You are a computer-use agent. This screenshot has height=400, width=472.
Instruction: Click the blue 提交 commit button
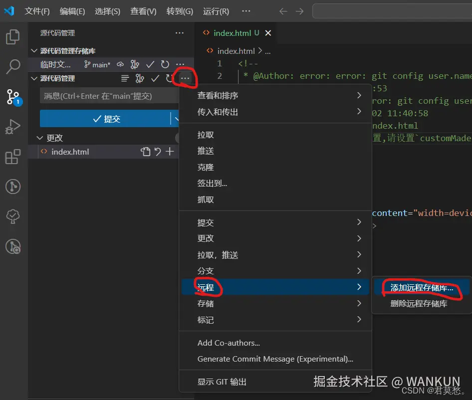(105, 119)
